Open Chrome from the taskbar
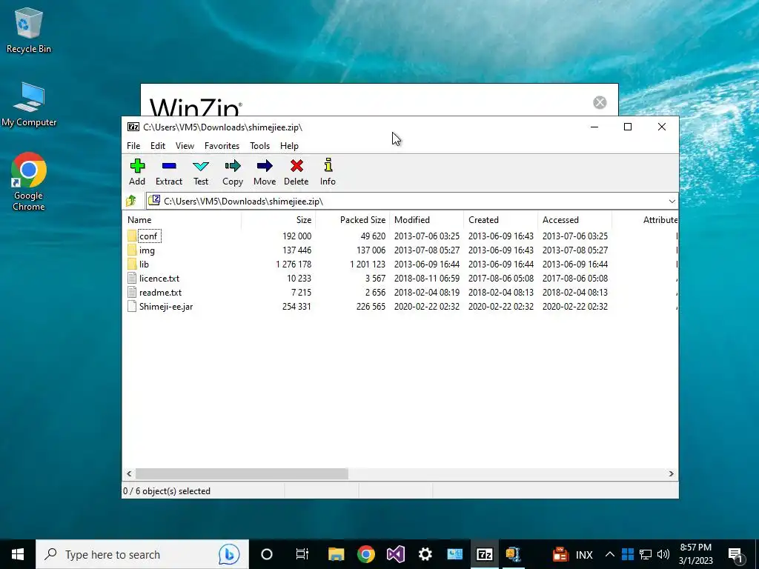This screenshot has height=569, width=759. [x=366, y=554]
